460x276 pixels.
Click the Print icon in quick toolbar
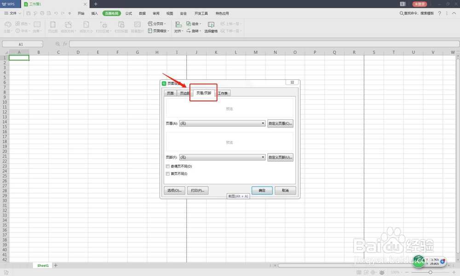(42, 13)
